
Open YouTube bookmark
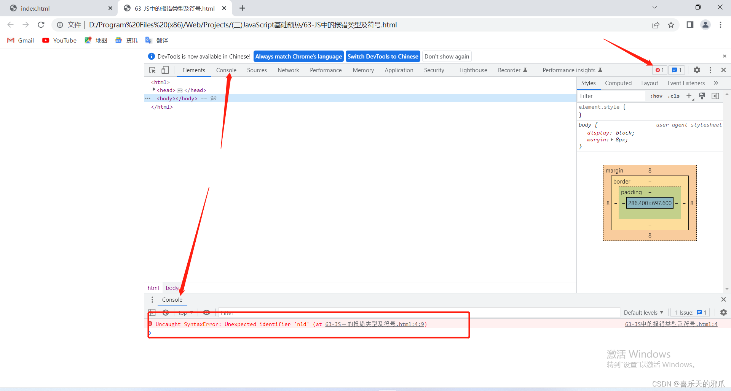[x=59, y=40]
